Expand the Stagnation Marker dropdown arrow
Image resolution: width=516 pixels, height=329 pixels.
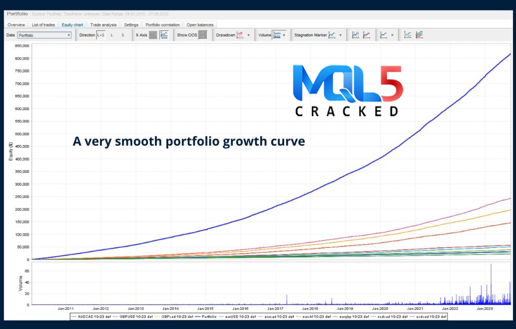(x=340, y=35)
